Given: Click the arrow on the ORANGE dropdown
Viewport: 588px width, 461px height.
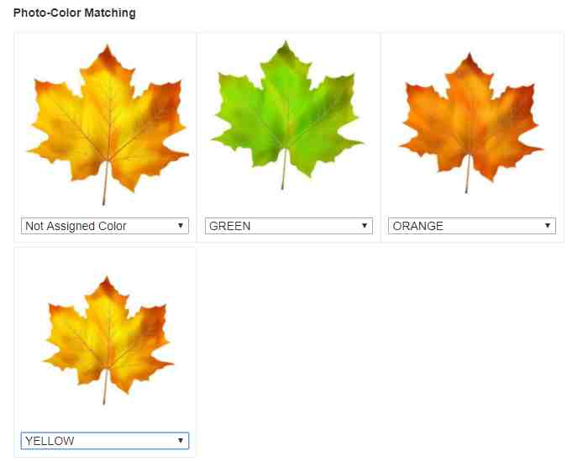Looking at the screenshot, I should [x=548, y=226].
